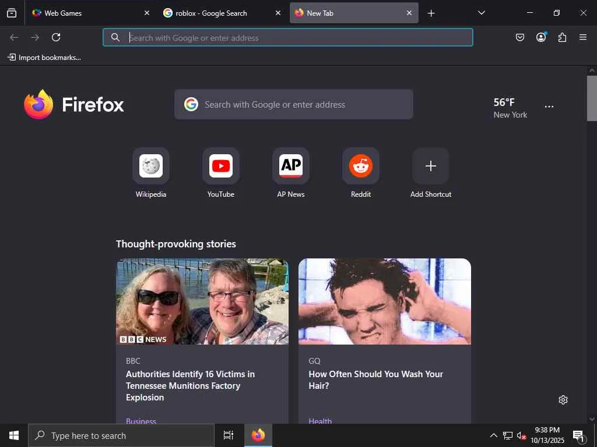The width and height of the screenshot is (597, 447).
Task: Click the magnifier icon in the address bar
Action: coord(115,37)
